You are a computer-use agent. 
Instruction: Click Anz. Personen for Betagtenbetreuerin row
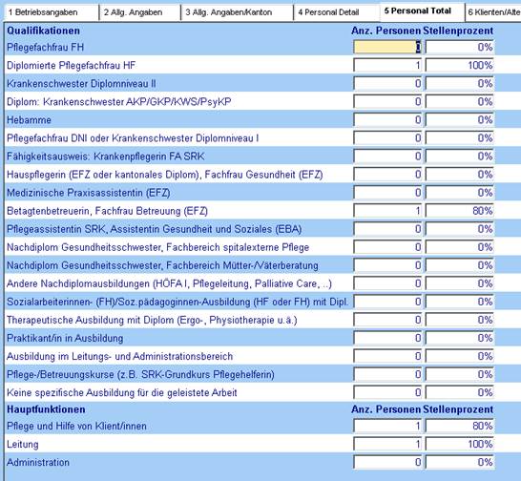387,210
